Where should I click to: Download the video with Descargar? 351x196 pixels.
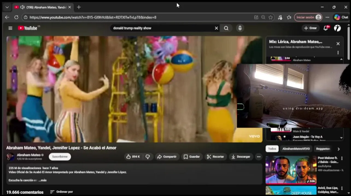click(x=241, y=157)
